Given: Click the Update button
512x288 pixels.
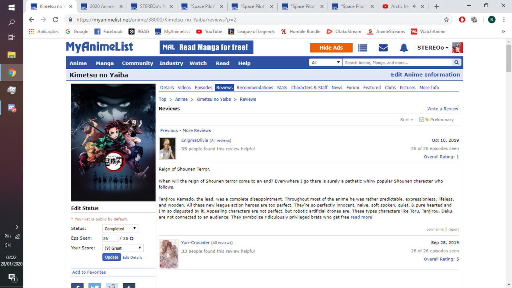Looking at the screenshot, I should [112, 257].
